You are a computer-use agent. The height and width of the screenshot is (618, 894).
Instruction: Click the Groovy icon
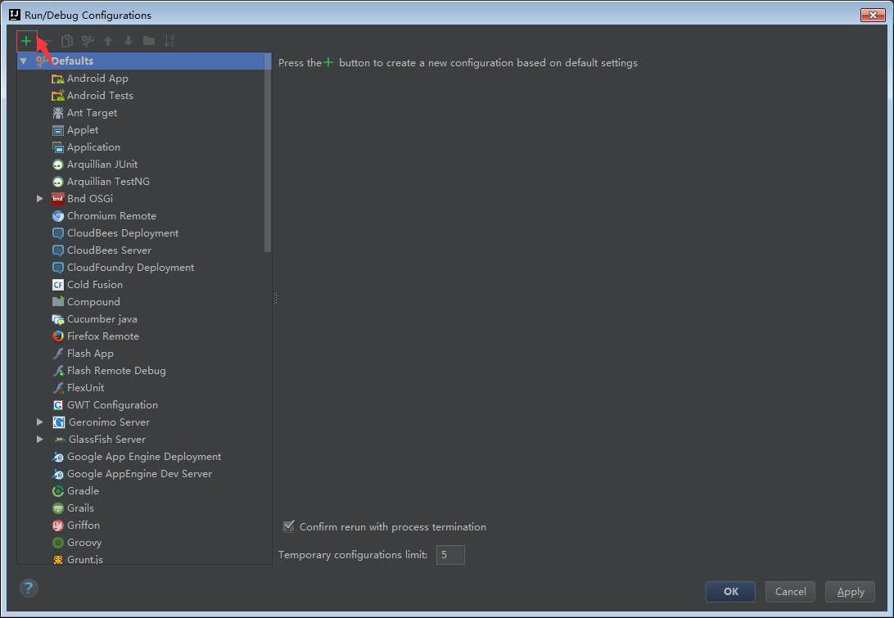(57, 543)
